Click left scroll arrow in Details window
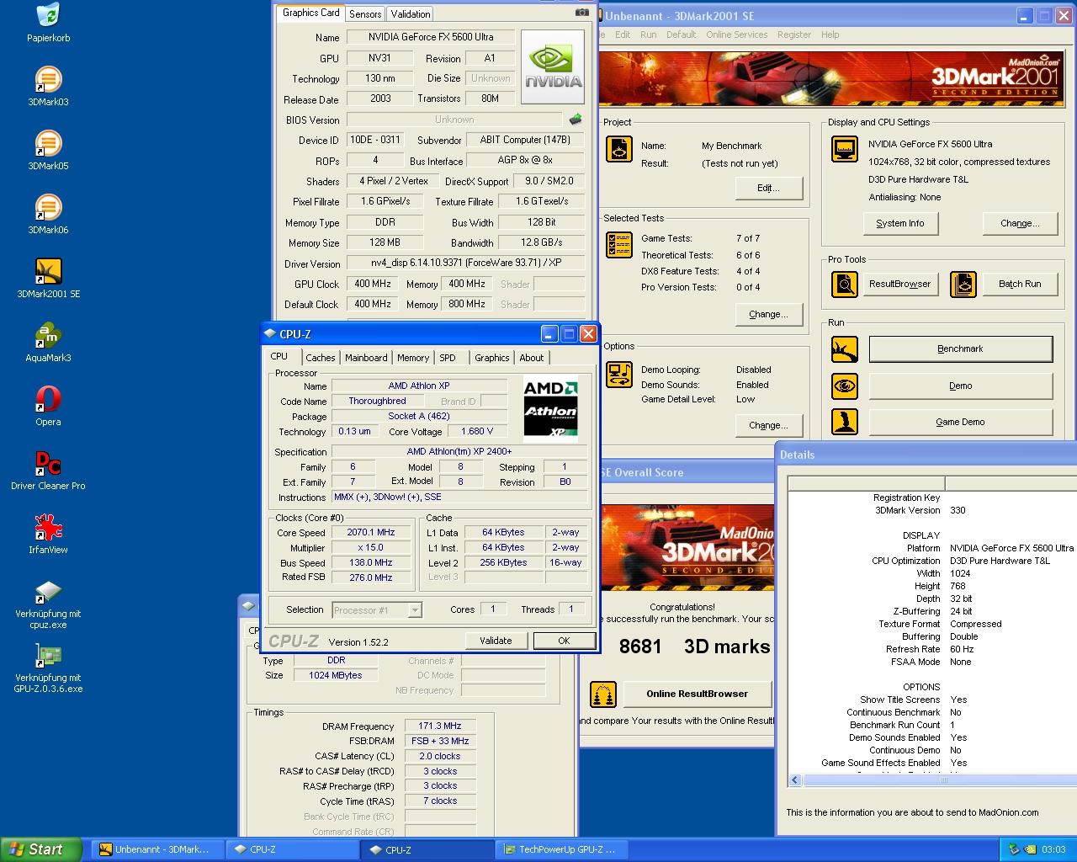Viewport: 1077px width, 862px height. coord(795,780)
